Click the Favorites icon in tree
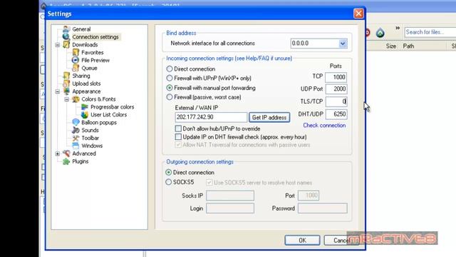 (76, 52)
